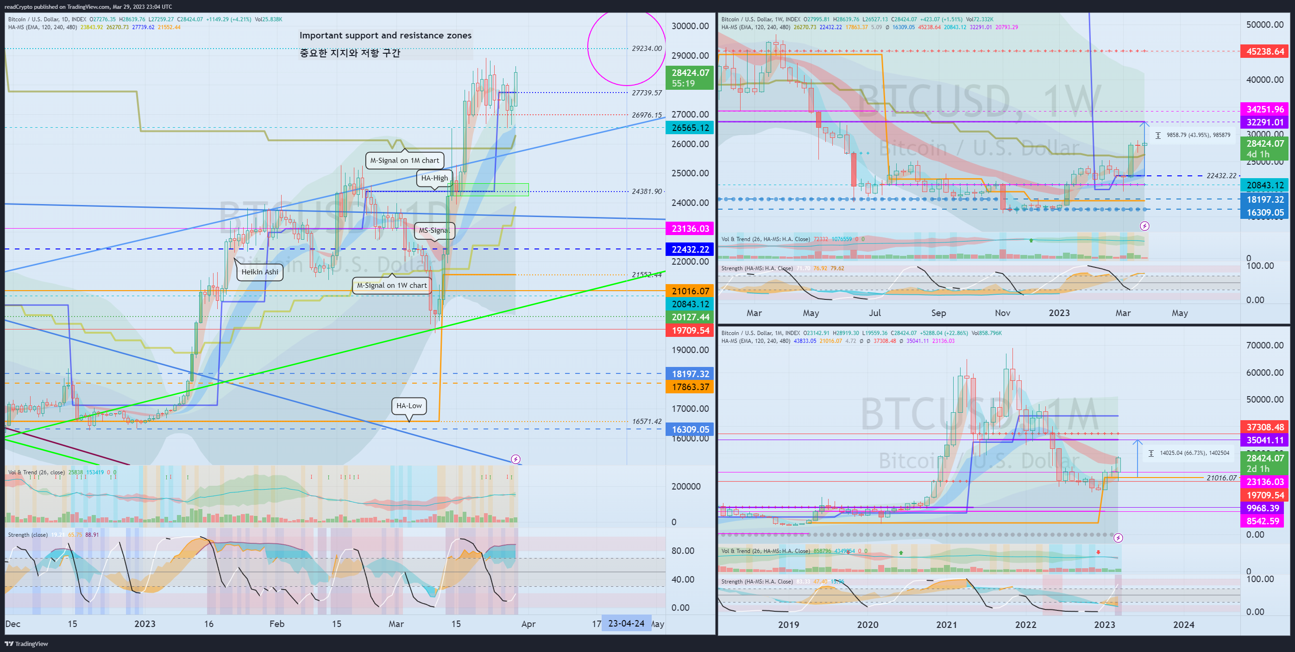The height and width of the screenshot is (652, 1295).
Task: Click the 'Bitcoin / U.S. Dollar, 1D, INDEX' title
Action: [47, 19]
